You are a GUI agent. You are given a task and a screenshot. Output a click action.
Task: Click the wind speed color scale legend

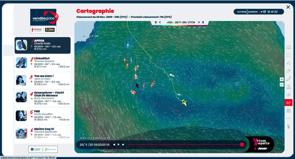point(179,26)
